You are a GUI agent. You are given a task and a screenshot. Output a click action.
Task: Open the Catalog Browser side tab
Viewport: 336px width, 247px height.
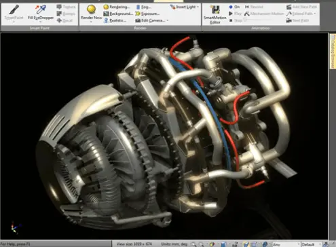coord(333,52)
